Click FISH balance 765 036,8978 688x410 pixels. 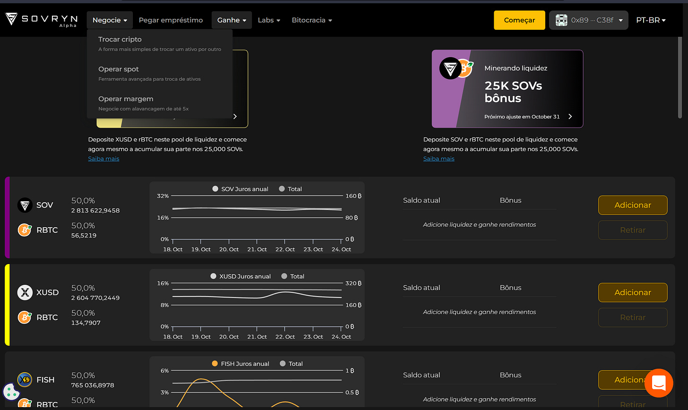click(x=93, y=385)
